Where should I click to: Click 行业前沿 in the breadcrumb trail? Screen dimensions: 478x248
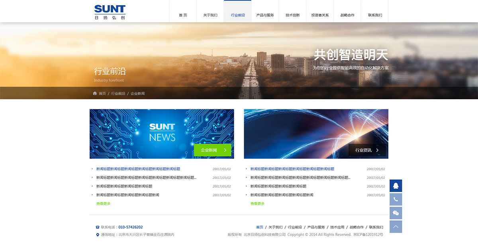(x=118, y=94)
